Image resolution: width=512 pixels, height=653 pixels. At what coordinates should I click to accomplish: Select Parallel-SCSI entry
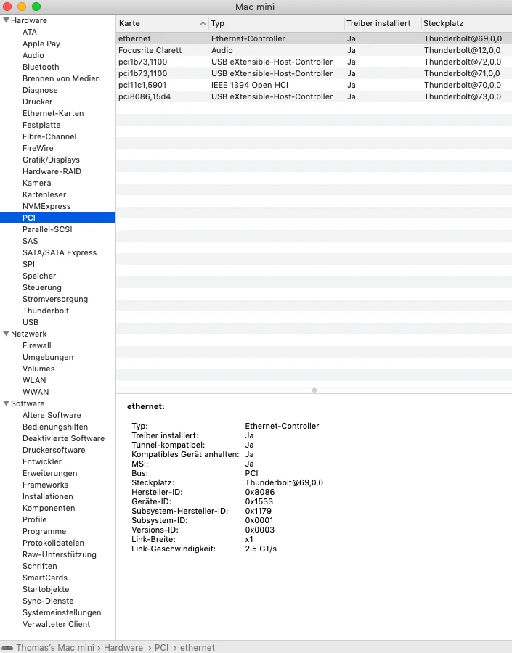point(47,229)
